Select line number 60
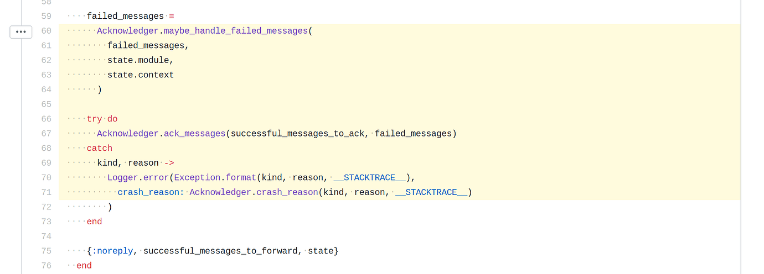Viewport: 764px width, 274px height. [46, 31]
